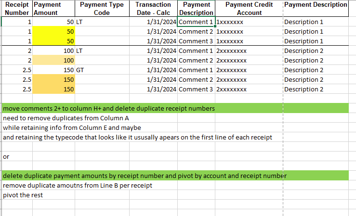Select the Payment Credit Account header cell
356x216 pixels.
pyautogui.click(x=249, y=9)
